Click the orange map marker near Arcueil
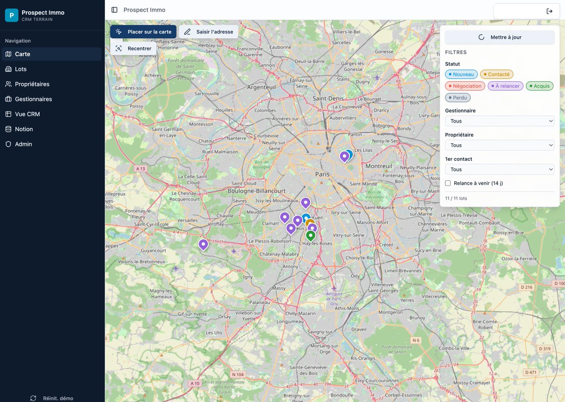 310,222
